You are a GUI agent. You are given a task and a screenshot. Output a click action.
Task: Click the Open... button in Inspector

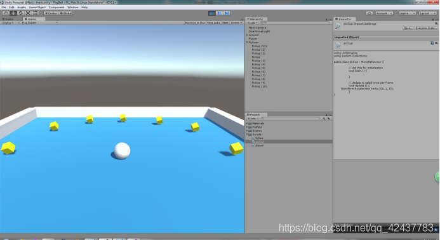click(x=408, y=28)
